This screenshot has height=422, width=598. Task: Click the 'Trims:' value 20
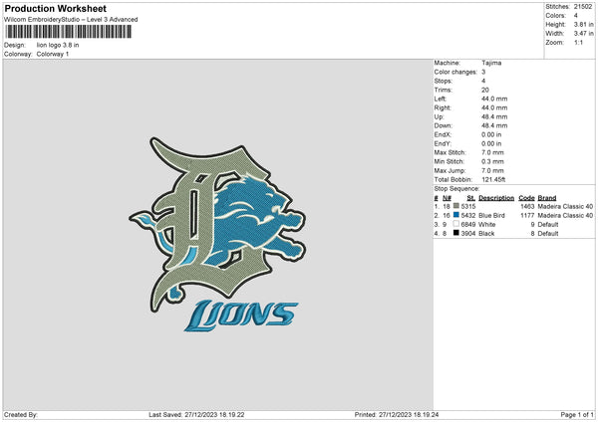(485, 90)
